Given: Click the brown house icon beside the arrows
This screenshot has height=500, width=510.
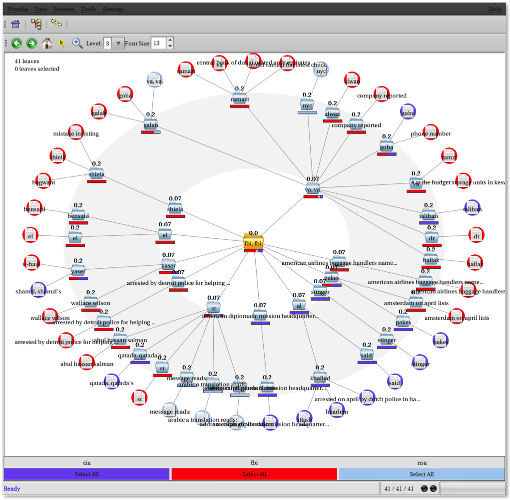Looking at the screenshot, I should click(47, 43).
